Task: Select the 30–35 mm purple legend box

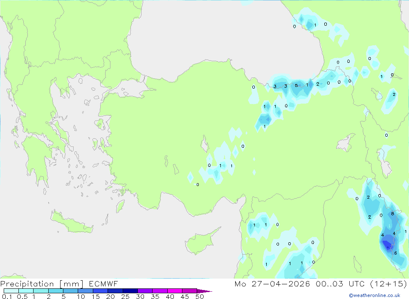Action: 145,291
